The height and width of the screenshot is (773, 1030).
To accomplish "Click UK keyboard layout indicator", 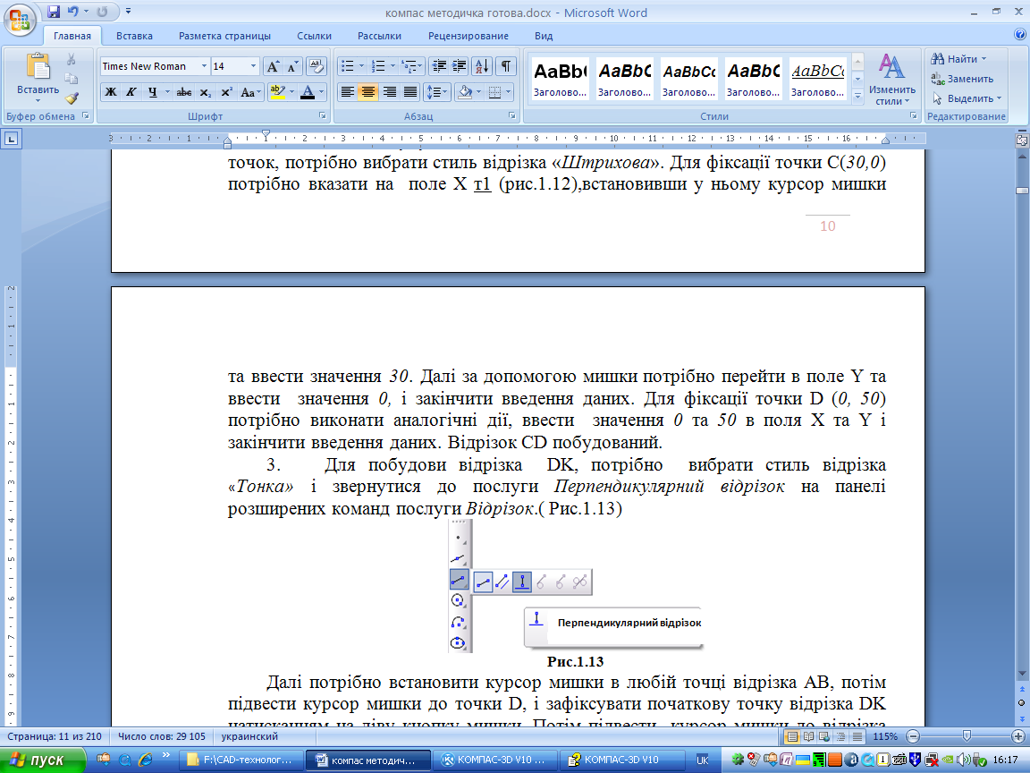I will click(702, 760).
